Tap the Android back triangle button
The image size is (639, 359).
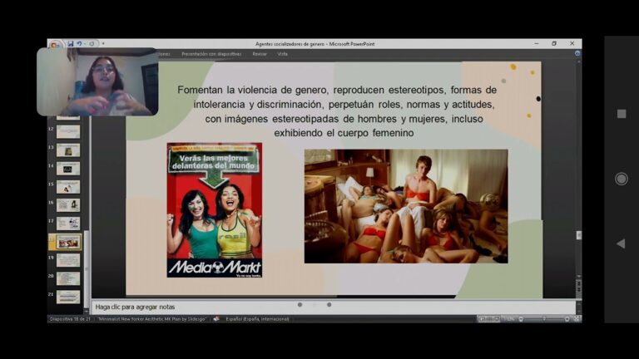621,243
